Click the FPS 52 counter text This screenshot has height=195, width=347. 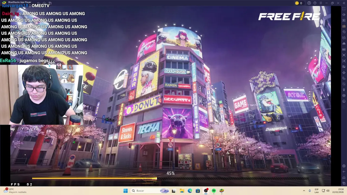[21, 184]
